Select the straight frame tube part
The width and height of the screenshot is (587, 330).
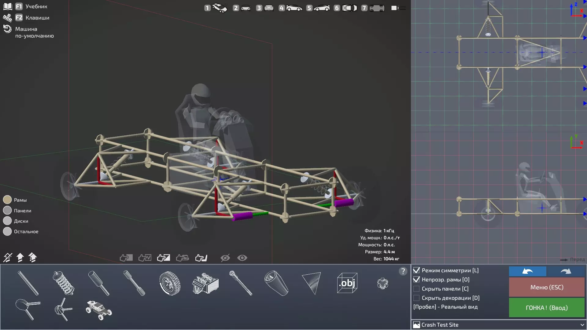coord(28,283)
